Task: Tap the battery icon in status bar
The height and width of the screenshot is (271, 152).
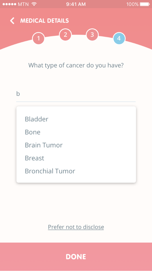Action: (145, 4)
